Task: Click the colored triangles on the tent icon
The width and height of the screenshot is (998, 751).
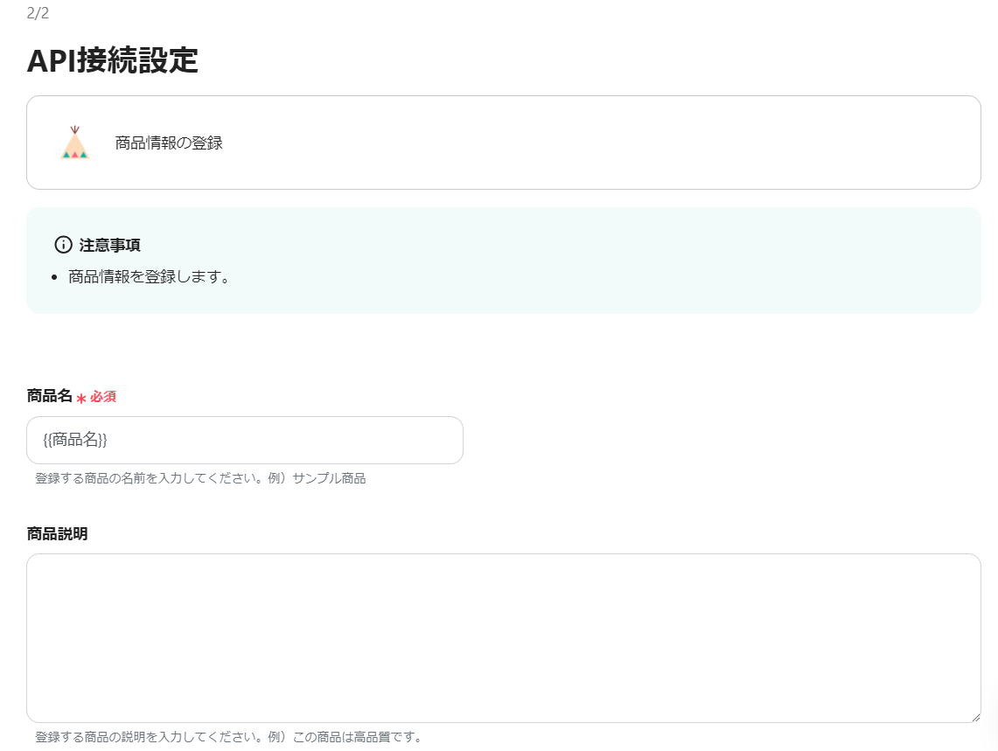Action: 74,154
